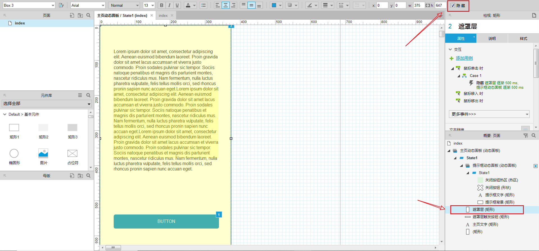Collapse the 鼠标单击时 event node

tap(452, 69)
